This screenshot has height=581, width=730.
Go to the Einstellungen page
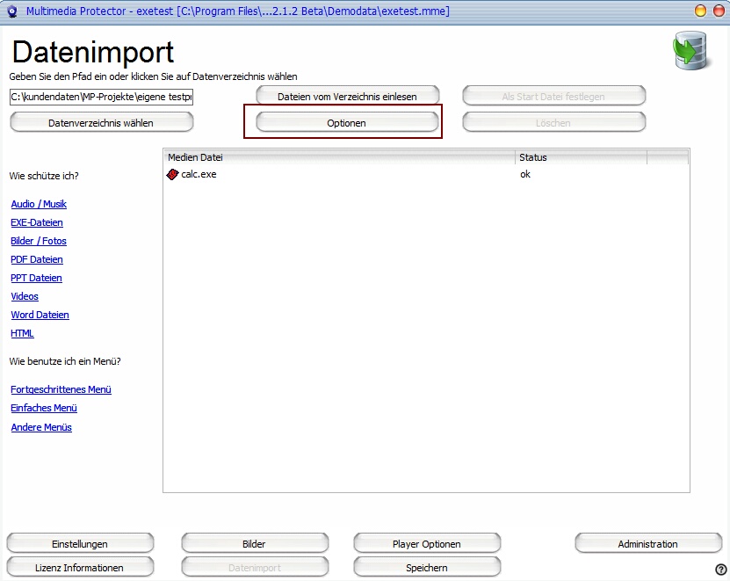point(80,544)
